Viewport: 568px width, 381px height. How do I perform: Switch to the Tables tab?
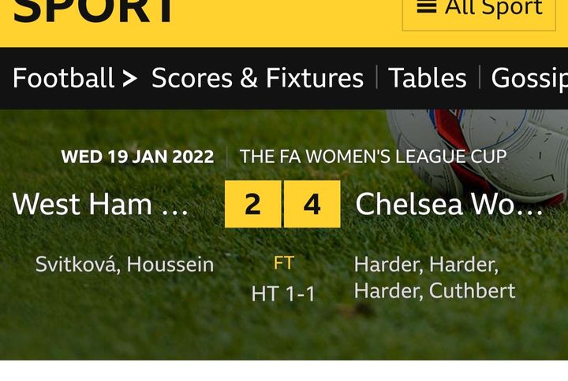tap(427, 78)
